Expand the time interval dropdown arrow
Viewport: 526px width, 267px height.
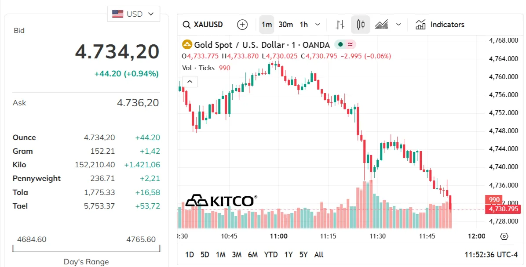[318, 25]
